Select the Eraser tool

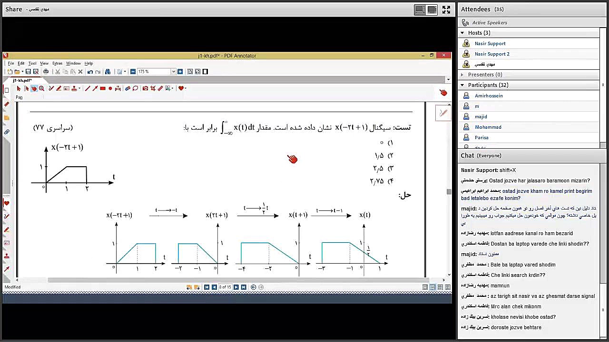click(128, 88)
